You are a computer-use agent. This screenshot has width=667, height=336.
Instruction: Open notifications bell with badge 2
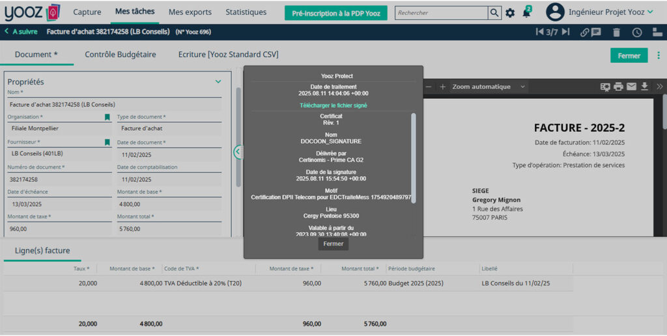coord(526,12)
